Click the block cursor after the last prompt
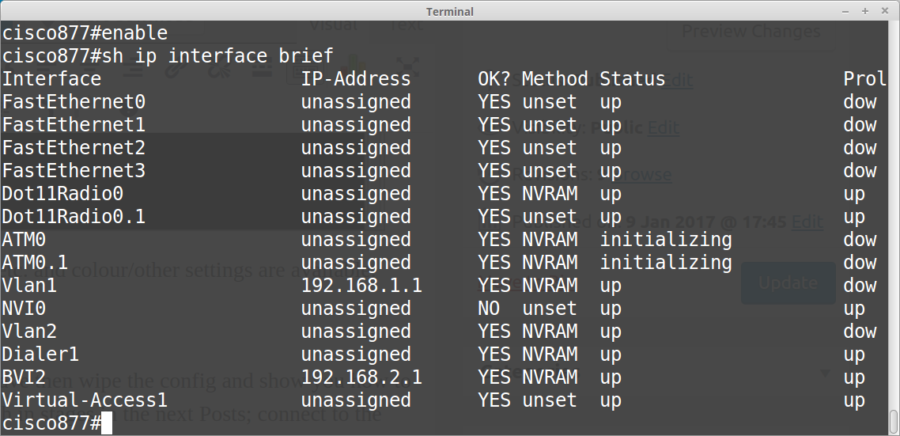900x436 pixels. [107, 423]
